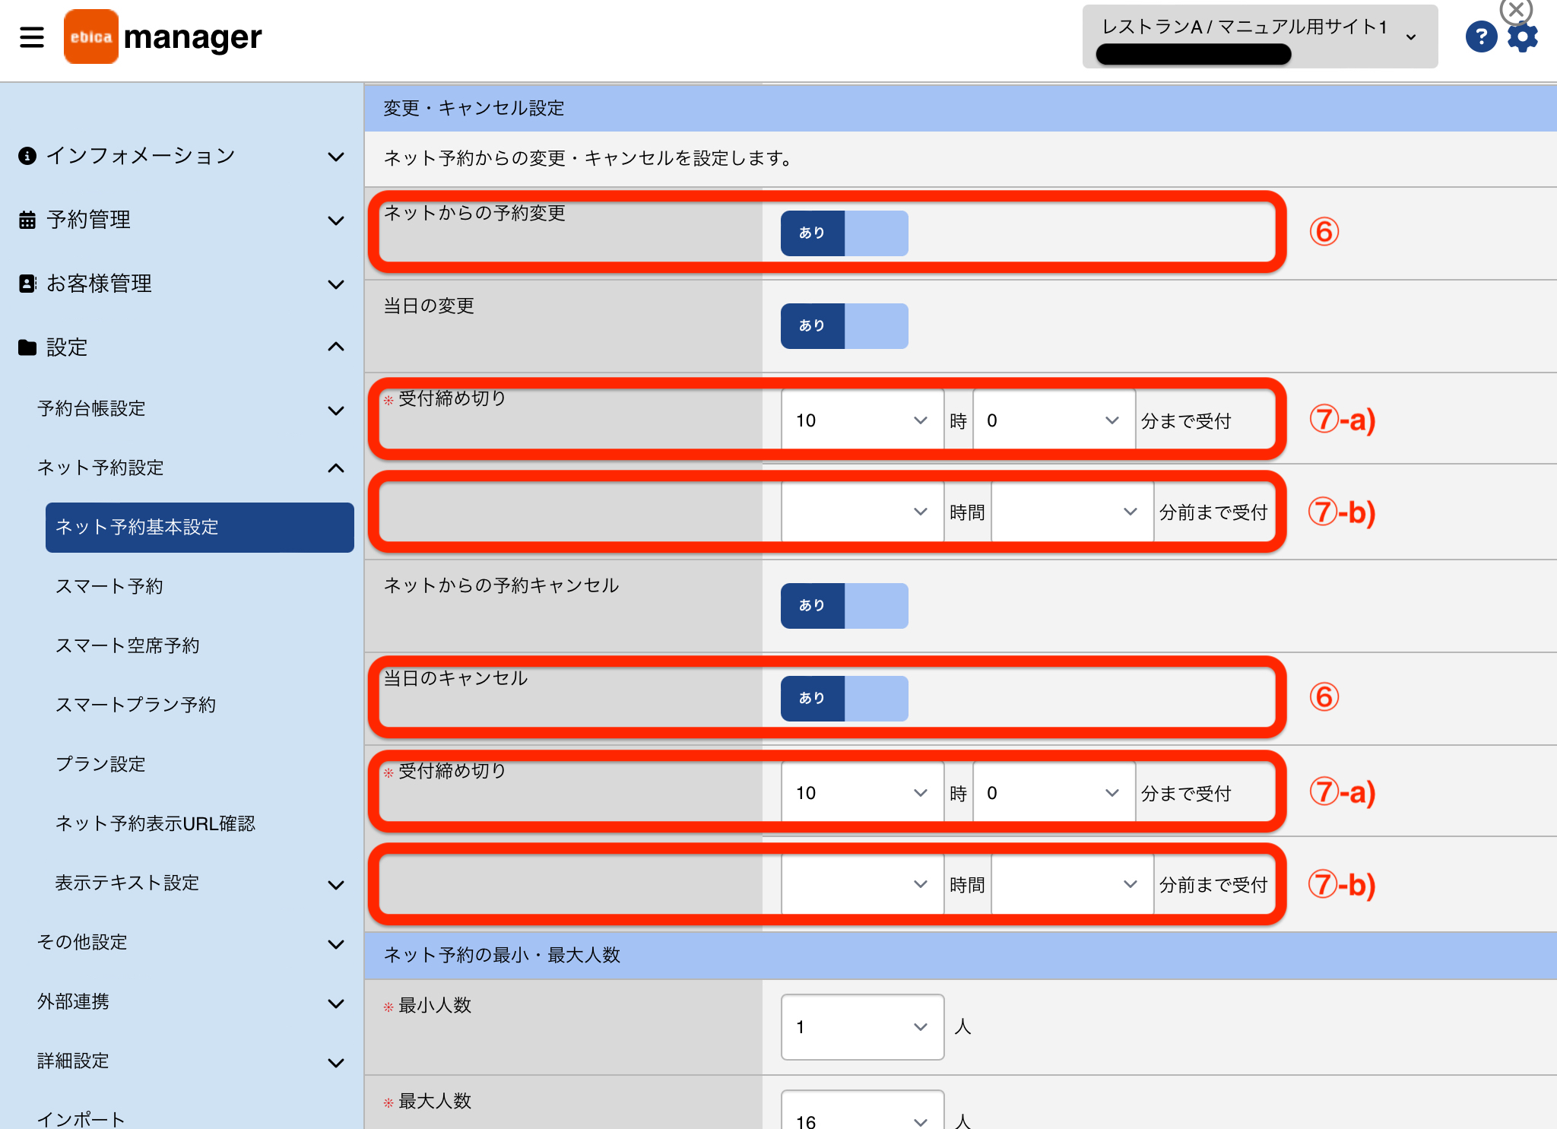Screen dimensions: 1557x1129
Task: Toggle 当日の変更 switch
Action: 844,326
